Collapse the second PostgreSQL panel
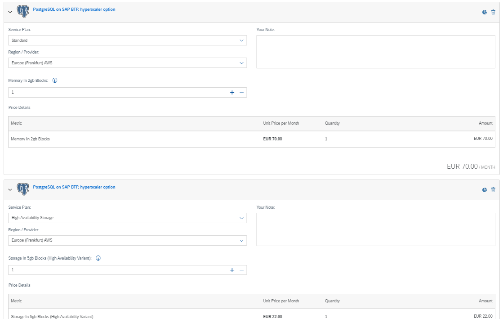The width and height of the screenshot is (503, 319). [x=10, y=190]
